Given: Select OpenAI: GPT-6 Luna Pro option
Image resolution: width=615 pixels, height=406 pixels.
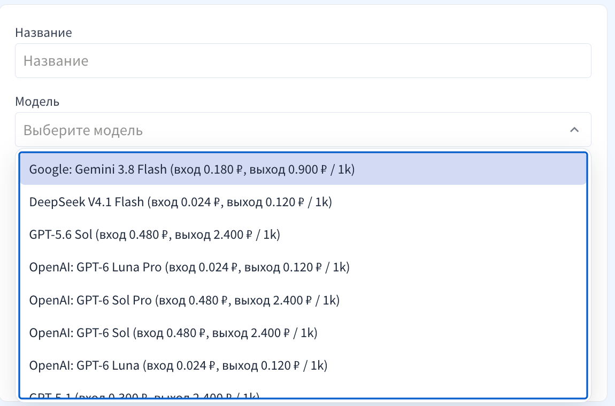Looking at the screenshot, I should click(303, 267).
